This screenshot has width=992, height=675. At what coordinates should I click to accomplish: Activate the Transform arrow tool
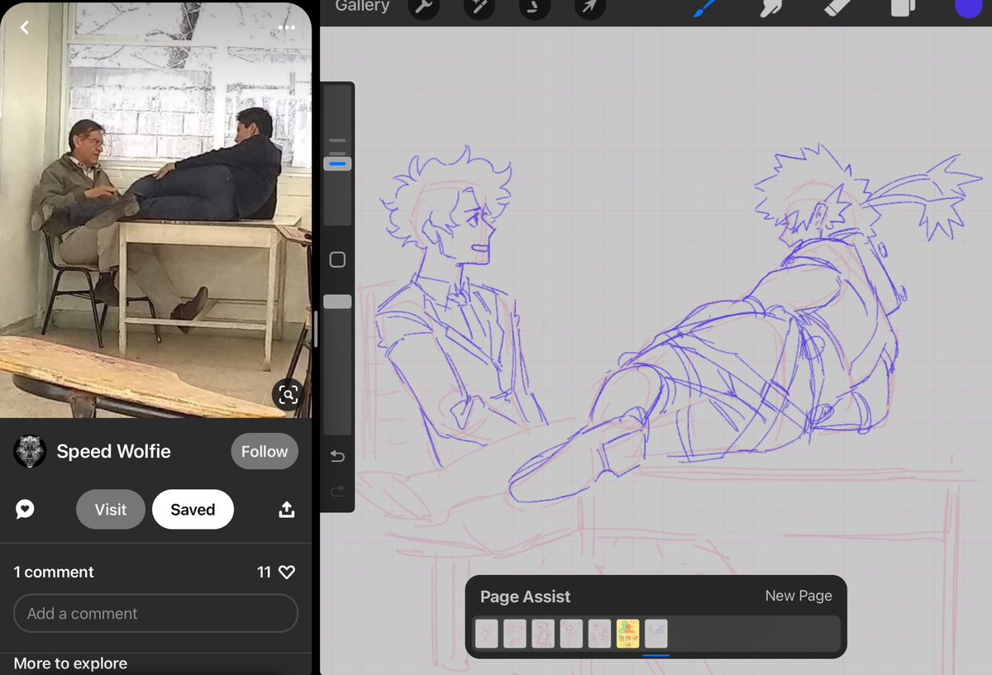(590, 7)
